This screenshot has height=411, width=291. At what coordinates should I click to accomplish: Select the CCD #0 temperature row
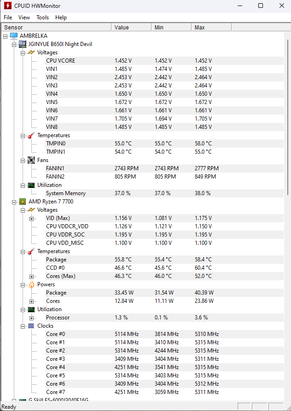[x=164, y=268]
